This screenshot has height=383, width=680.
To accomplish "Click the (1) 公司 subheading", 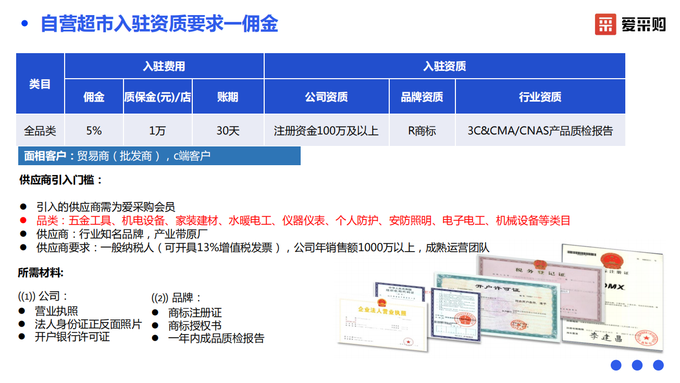I will point(43,296).
